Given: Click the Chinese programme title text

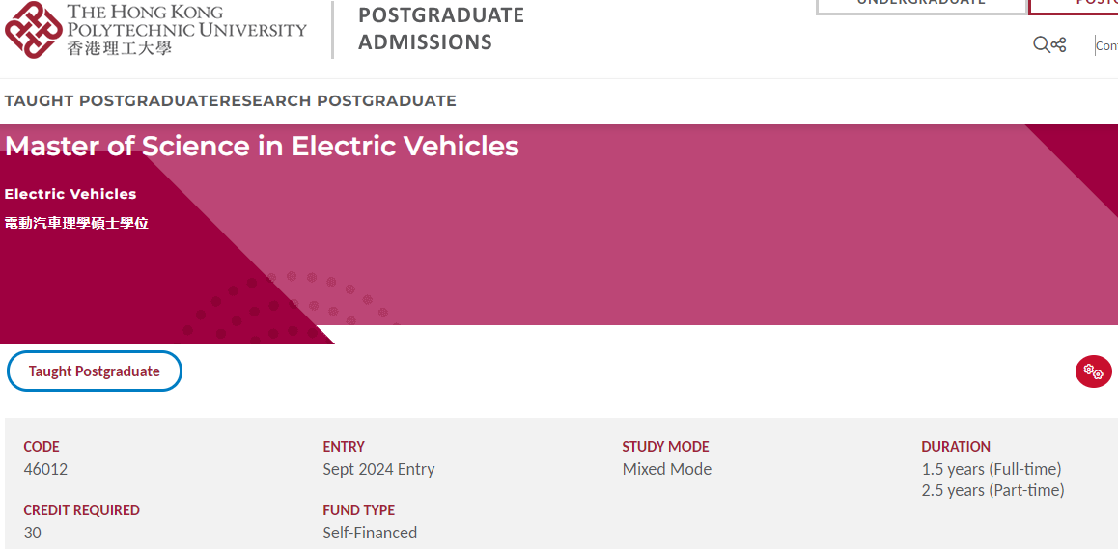Looking at the screenshot, I should click(76, 223).
